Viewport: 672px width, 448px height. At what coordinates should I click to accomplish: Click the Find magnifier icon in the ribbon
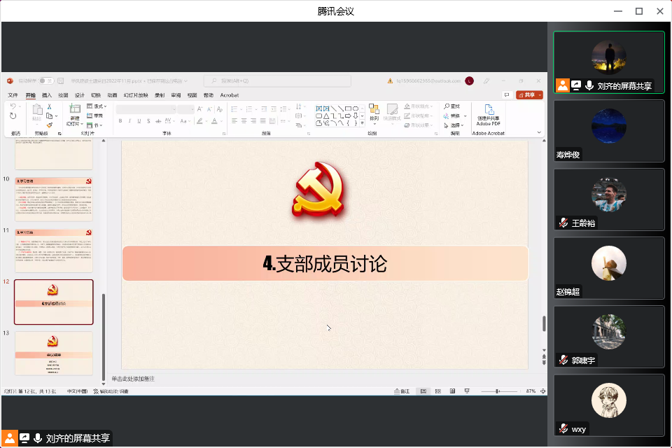pyautogui.click(x=447, y=106)
